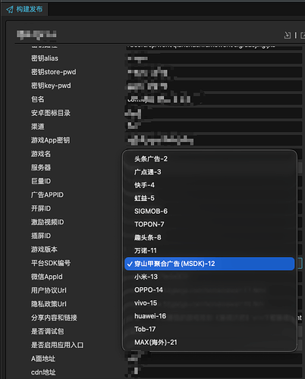
Task: Focus the 安卓图标目录 input field
Action: pos(214,113)
